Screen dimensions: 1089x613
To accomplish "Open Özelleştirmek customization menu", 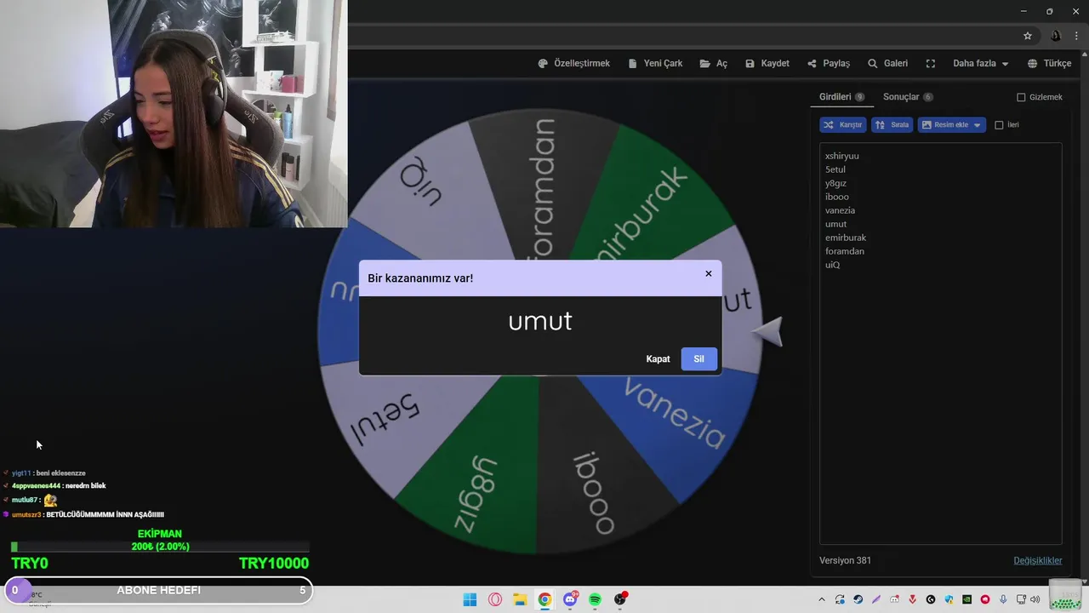I will pos(574,64).
